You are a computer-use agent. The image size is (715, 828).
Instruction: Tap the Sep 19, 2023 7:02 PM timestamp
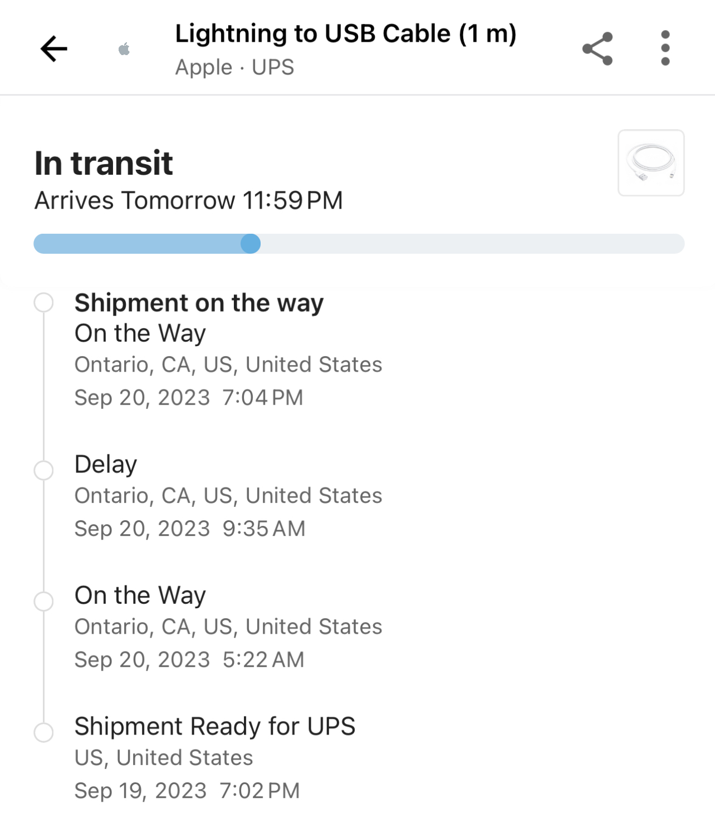187,790
